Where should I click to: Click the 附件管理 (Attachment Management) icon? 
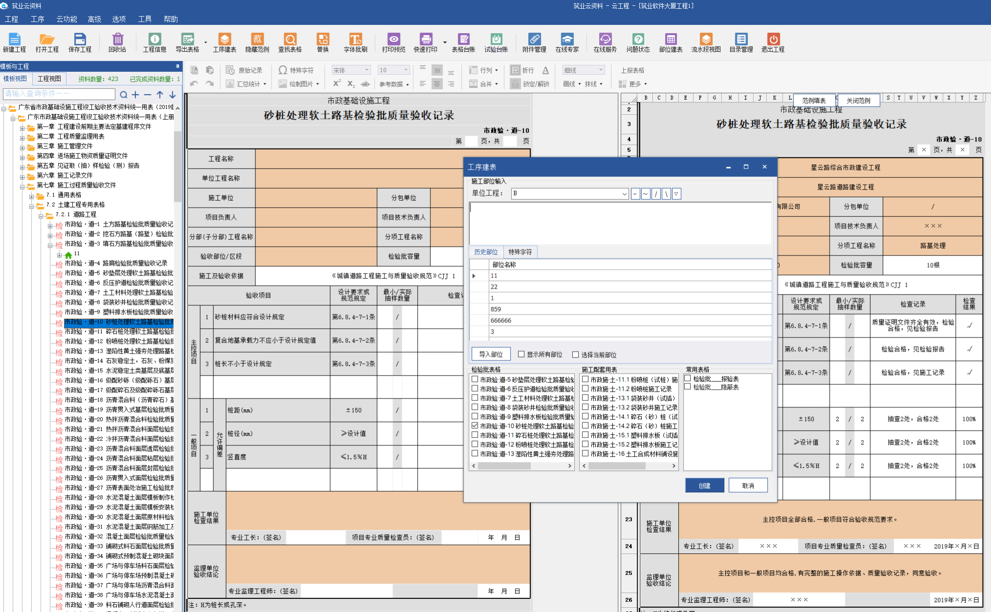coord(534,40)
